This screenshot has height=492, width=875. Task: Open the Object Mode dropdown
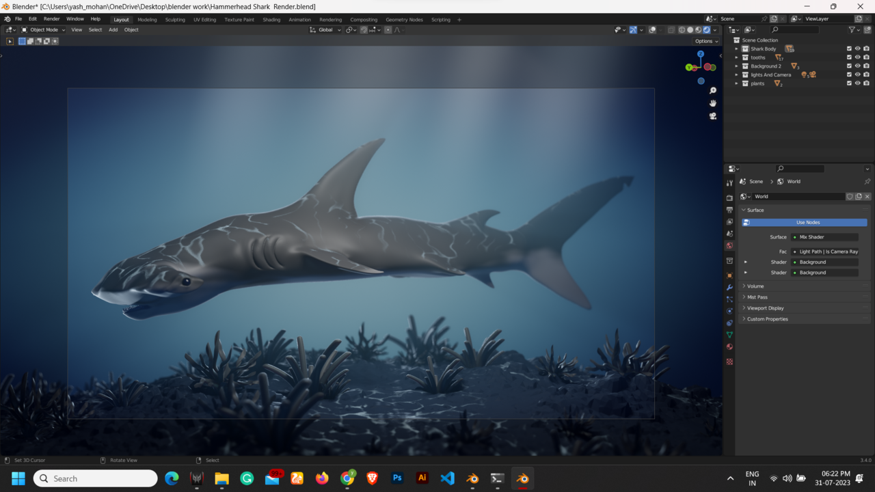pyautogui.click(x=42, y=29)
